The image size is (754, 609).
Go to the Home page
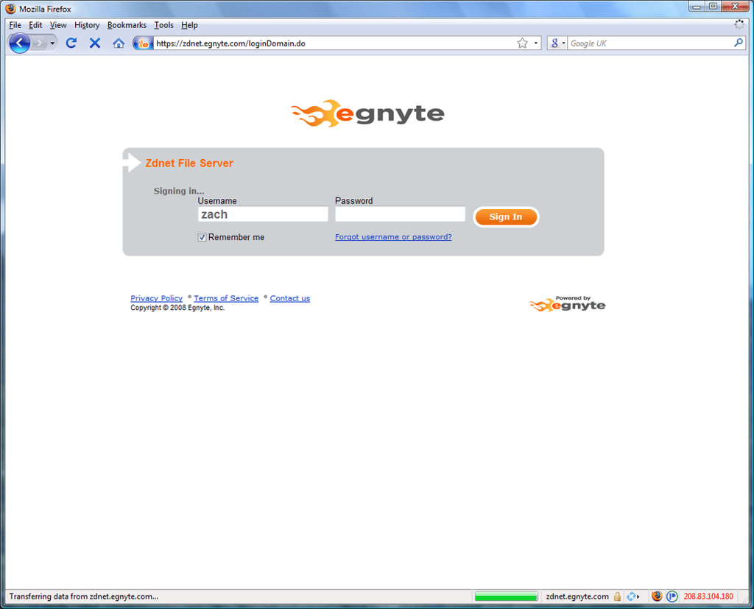pyautogui.click(x=119, y=43)
